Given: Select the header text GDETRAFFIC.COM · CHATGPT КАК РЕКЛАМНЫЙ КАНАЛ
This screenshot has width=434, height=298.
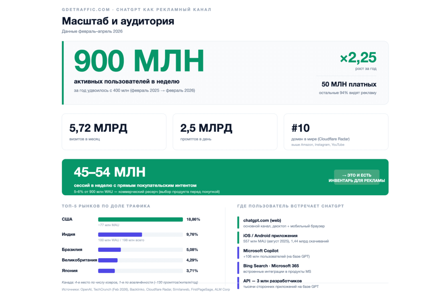Looking at the screenshot, I should coord(137,9).
